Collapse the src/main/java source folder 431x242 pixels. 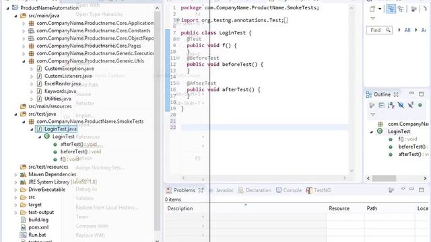click(16, 16)
